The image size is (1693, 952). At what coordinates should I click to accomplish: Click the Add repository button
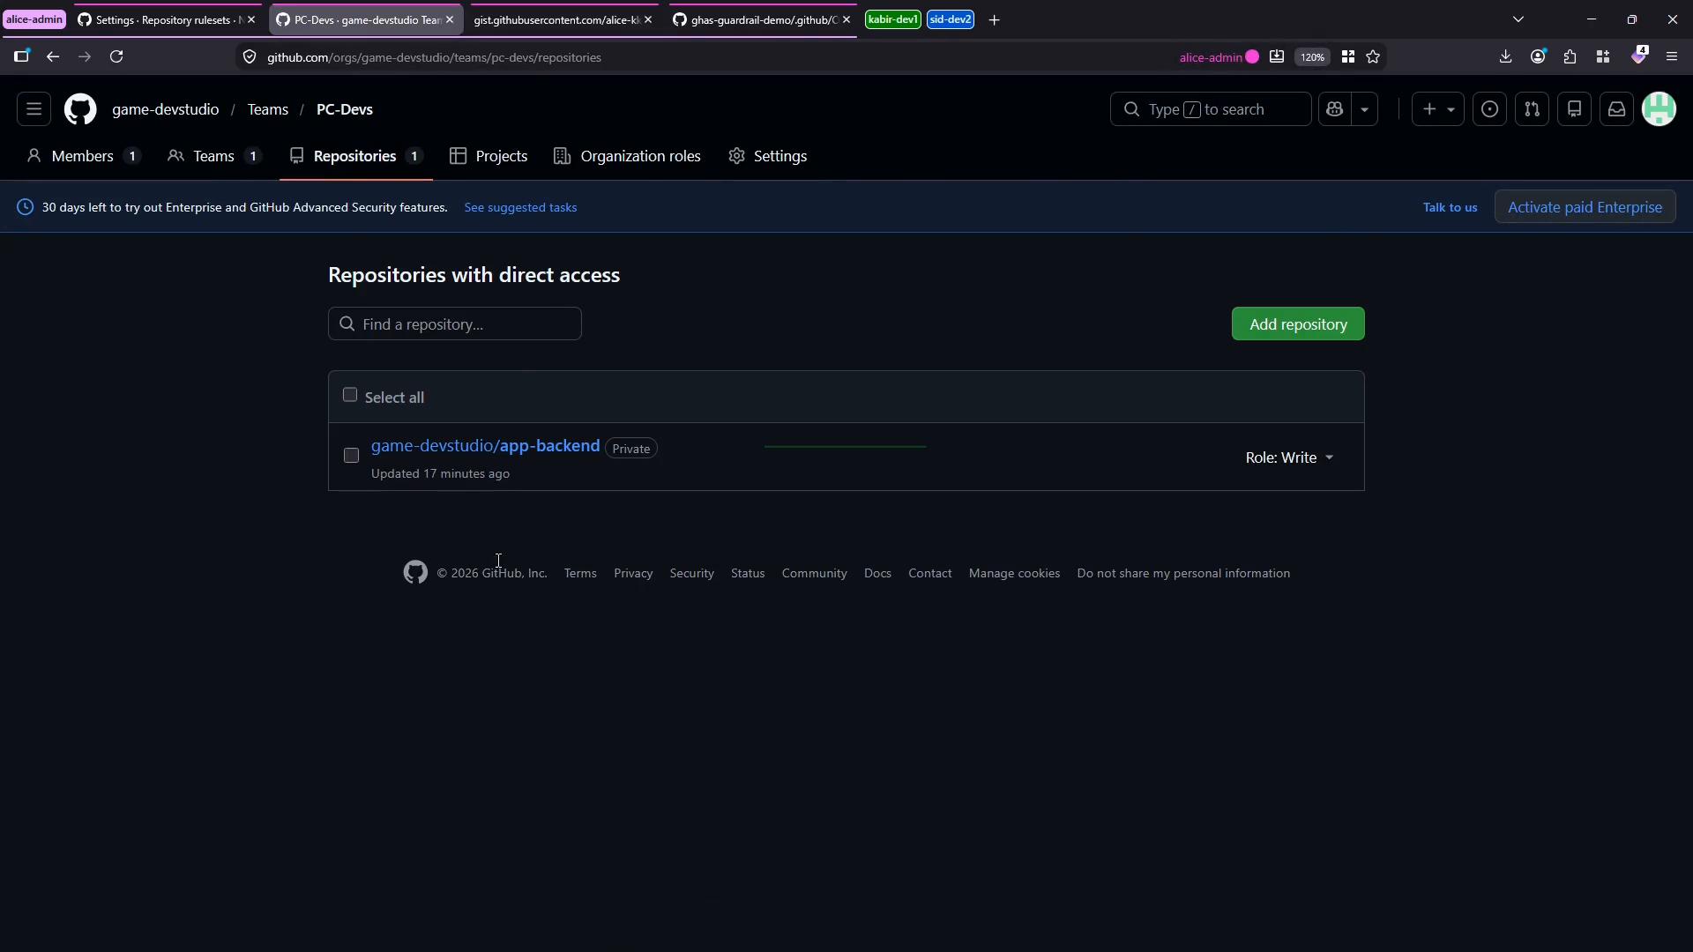click(1298, 324)
